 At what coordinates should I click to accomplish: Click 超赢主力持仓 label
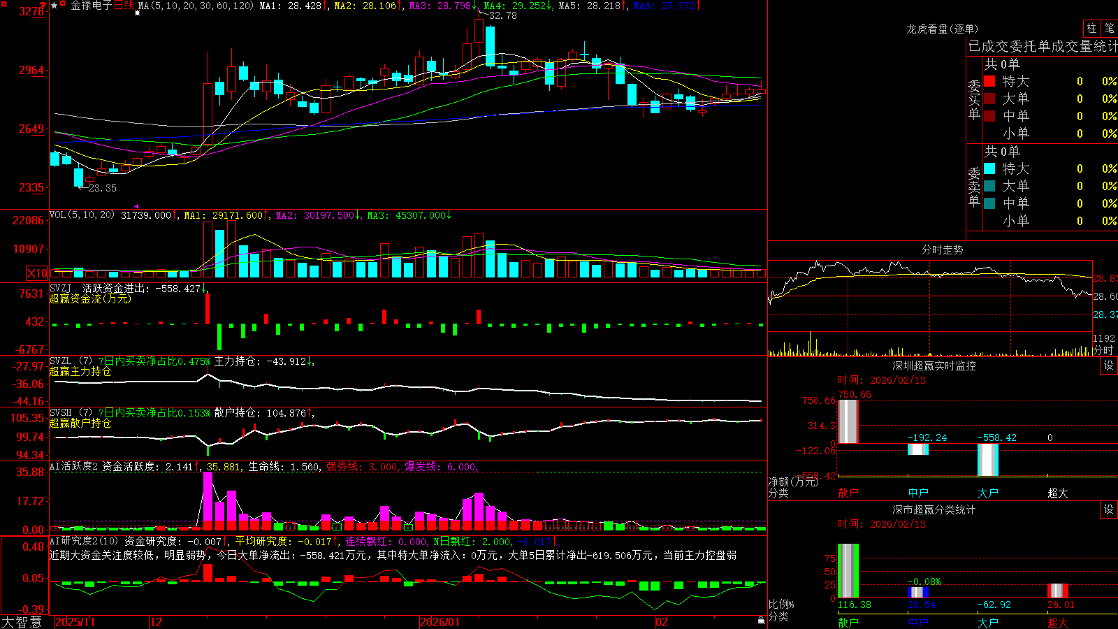[x=80, y=371]
